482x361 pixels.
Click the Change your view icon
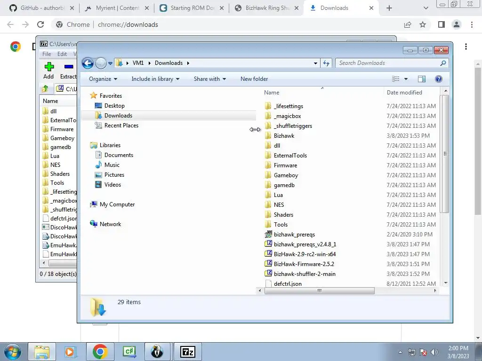coord(395,79)
